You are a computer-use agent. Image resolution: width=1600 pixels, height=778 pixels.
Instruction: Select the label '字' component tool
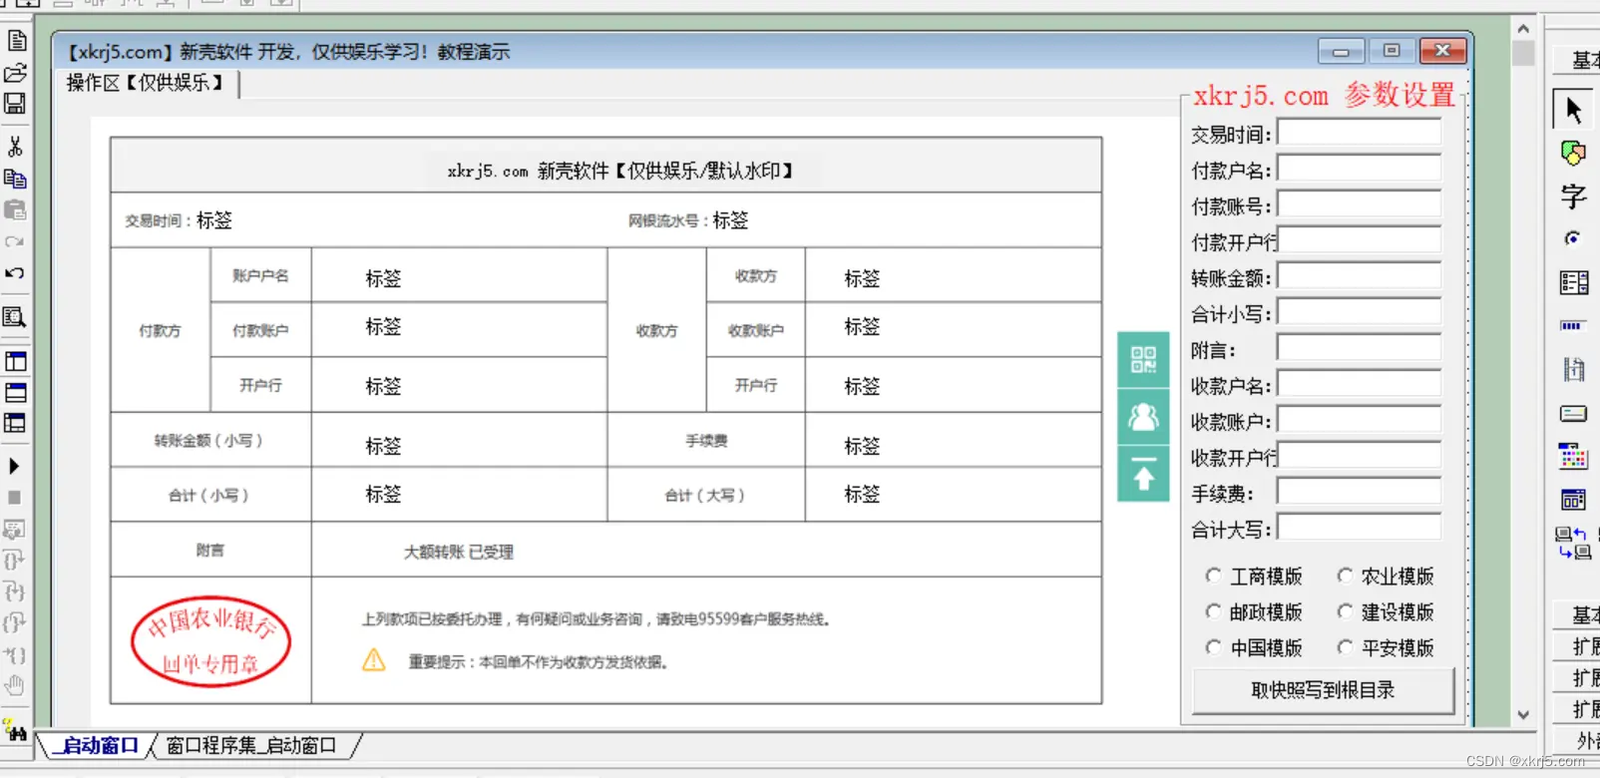click(x=1574, y=196)
